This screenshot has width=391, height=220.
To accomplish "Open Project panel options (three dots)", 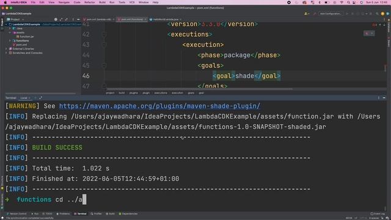I will point(73,19).
